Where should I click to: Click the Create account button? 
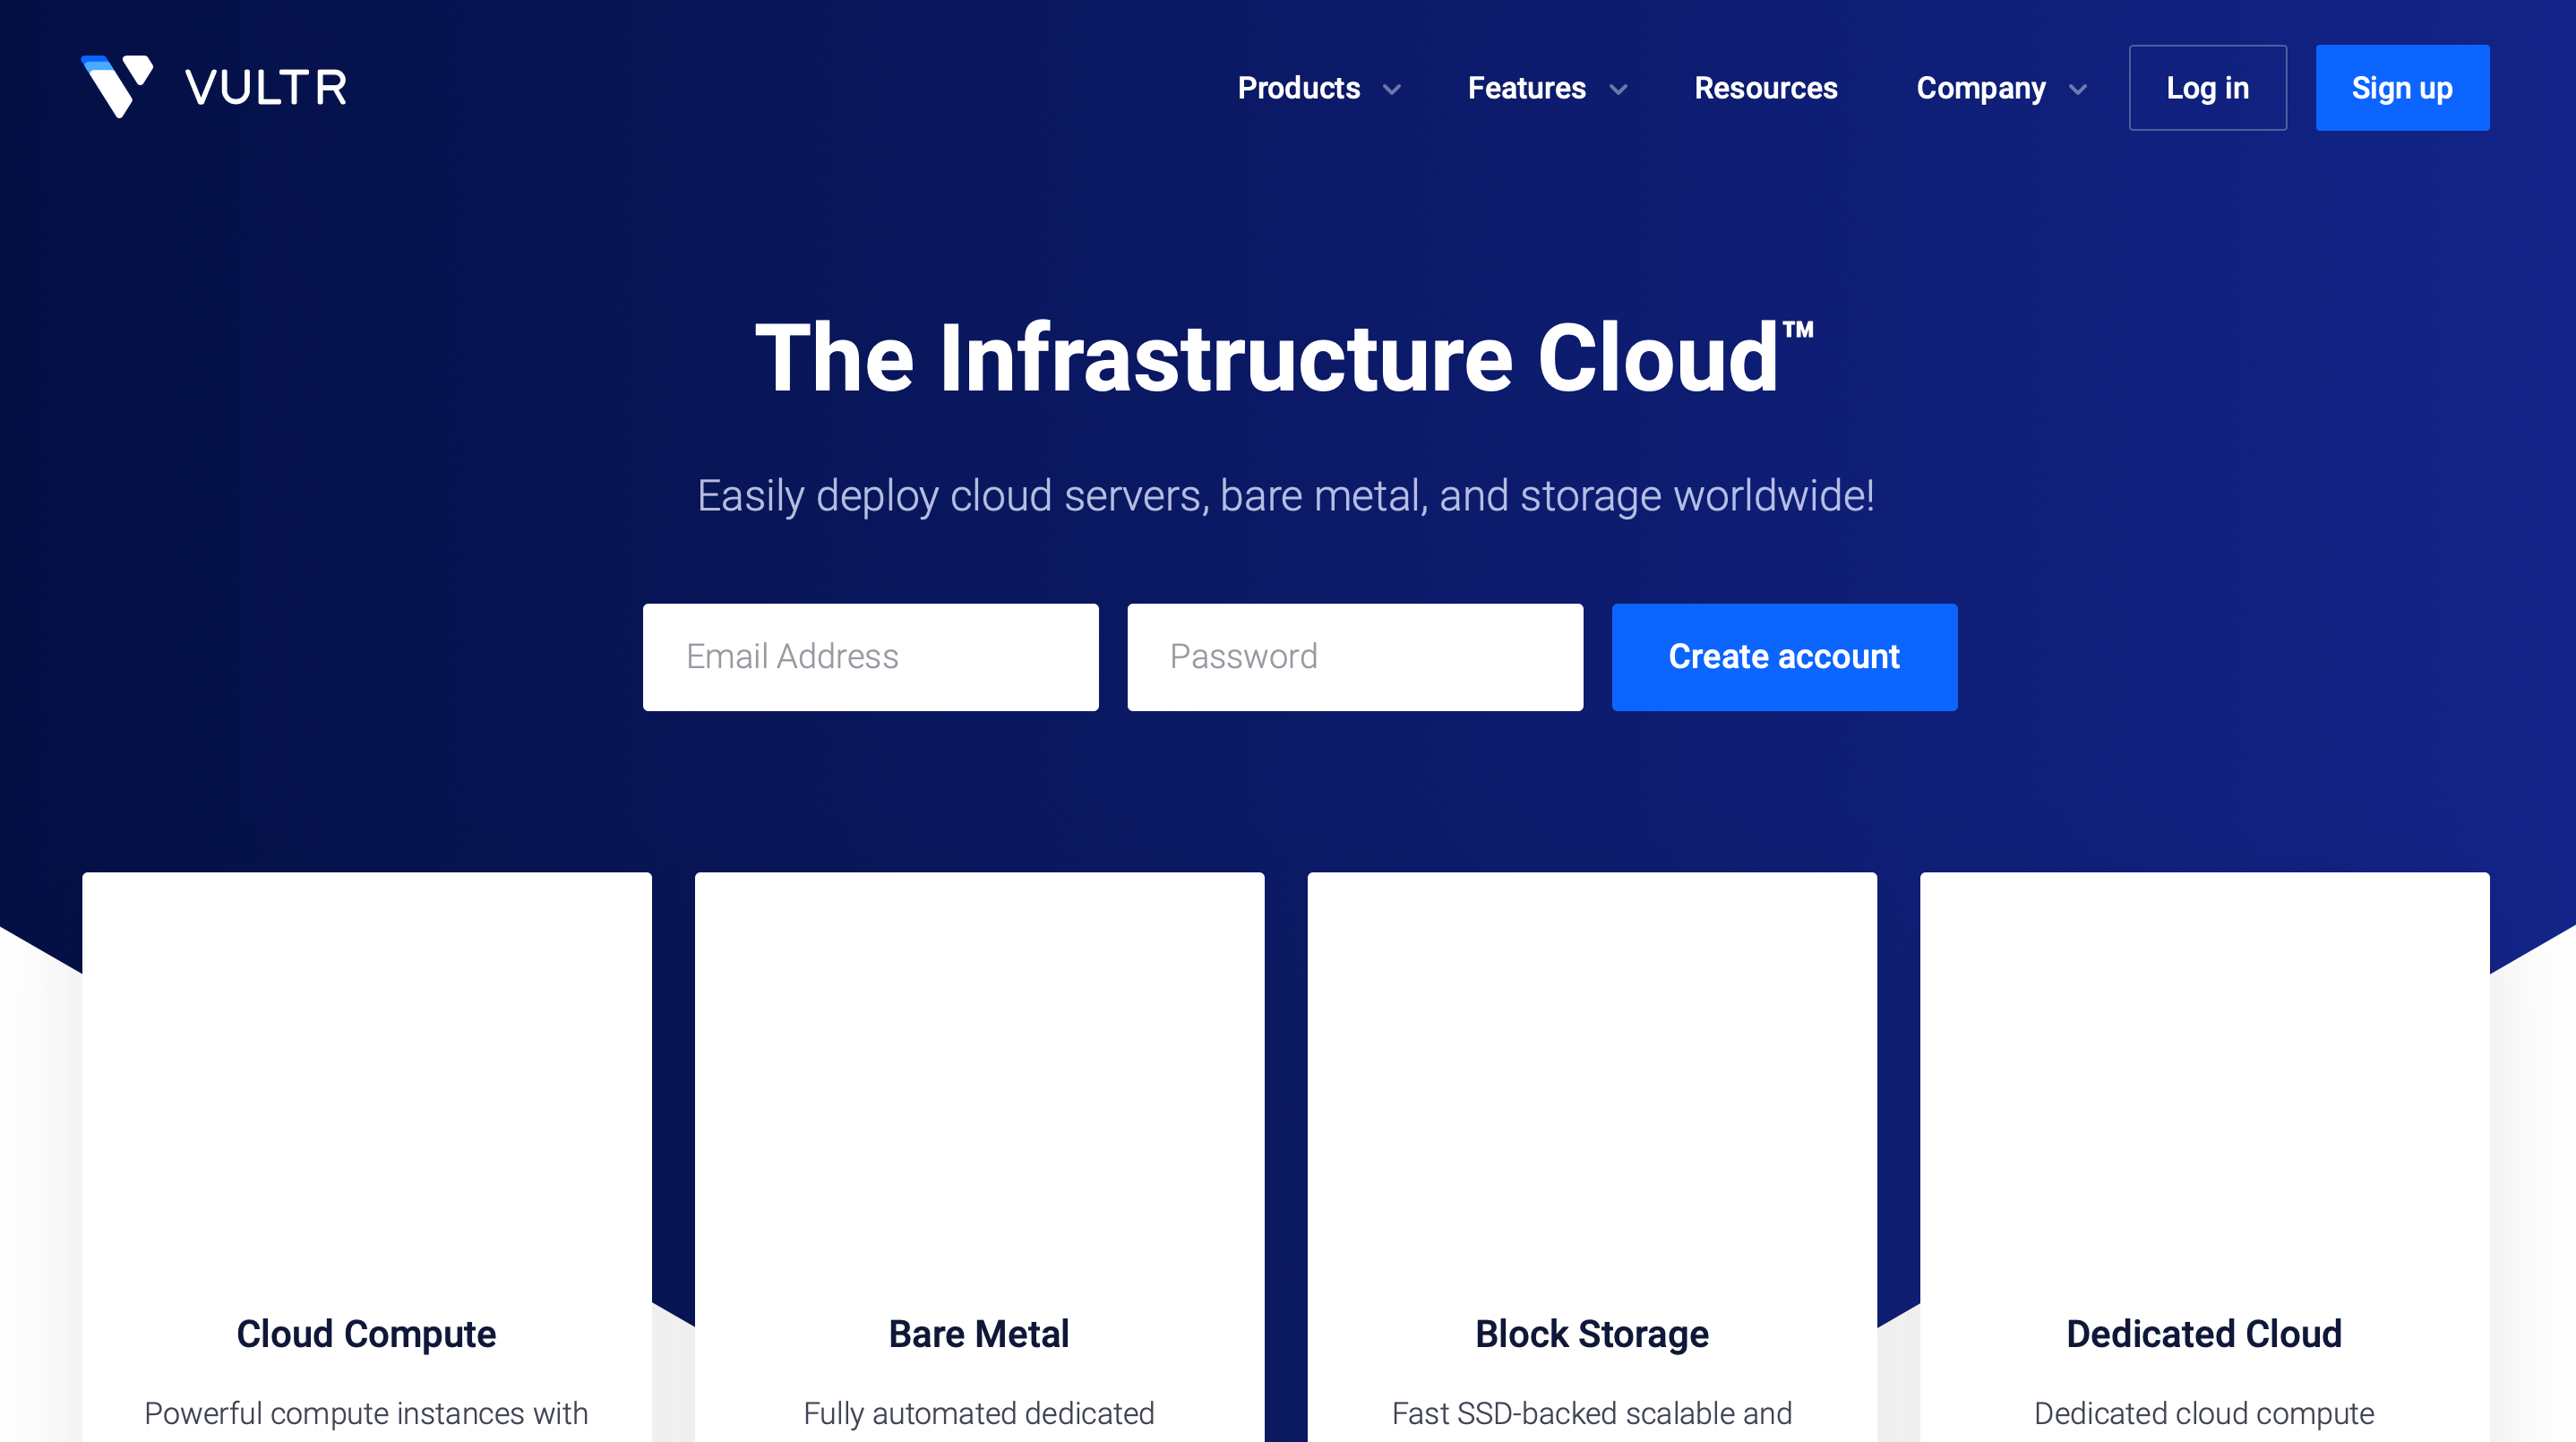pos(1784,657)
